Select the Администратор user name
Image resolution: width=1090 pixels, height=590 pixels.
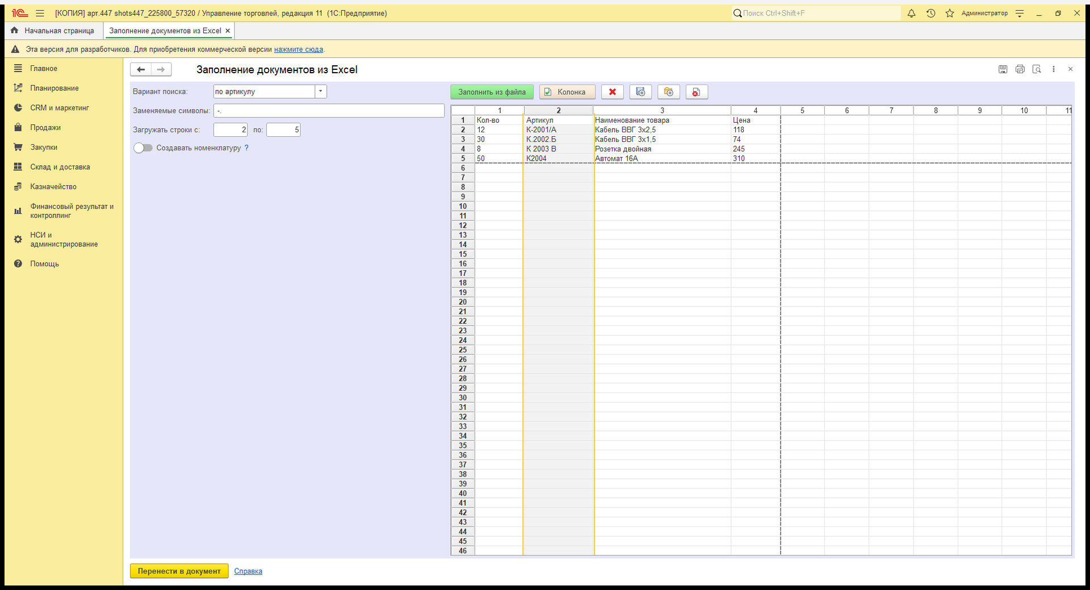click(984, 13)
